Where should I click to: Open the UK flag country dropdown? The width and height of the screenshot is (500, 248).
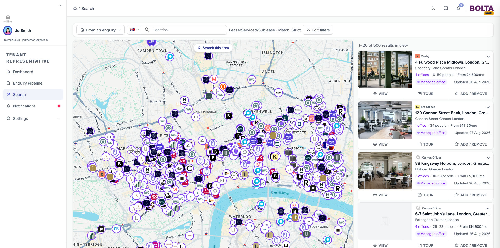pyautogui.click(x=134, y=30)
